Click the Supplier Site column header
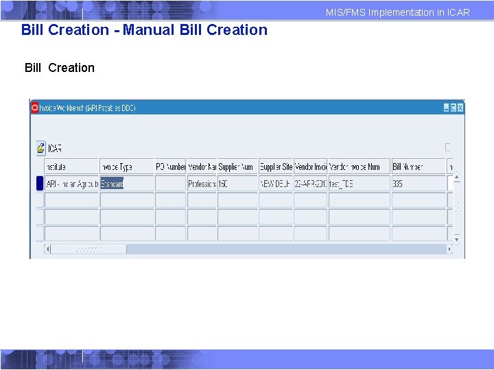Image resolution: width=494 pixels, height=370 pixels. coord(276,166)
